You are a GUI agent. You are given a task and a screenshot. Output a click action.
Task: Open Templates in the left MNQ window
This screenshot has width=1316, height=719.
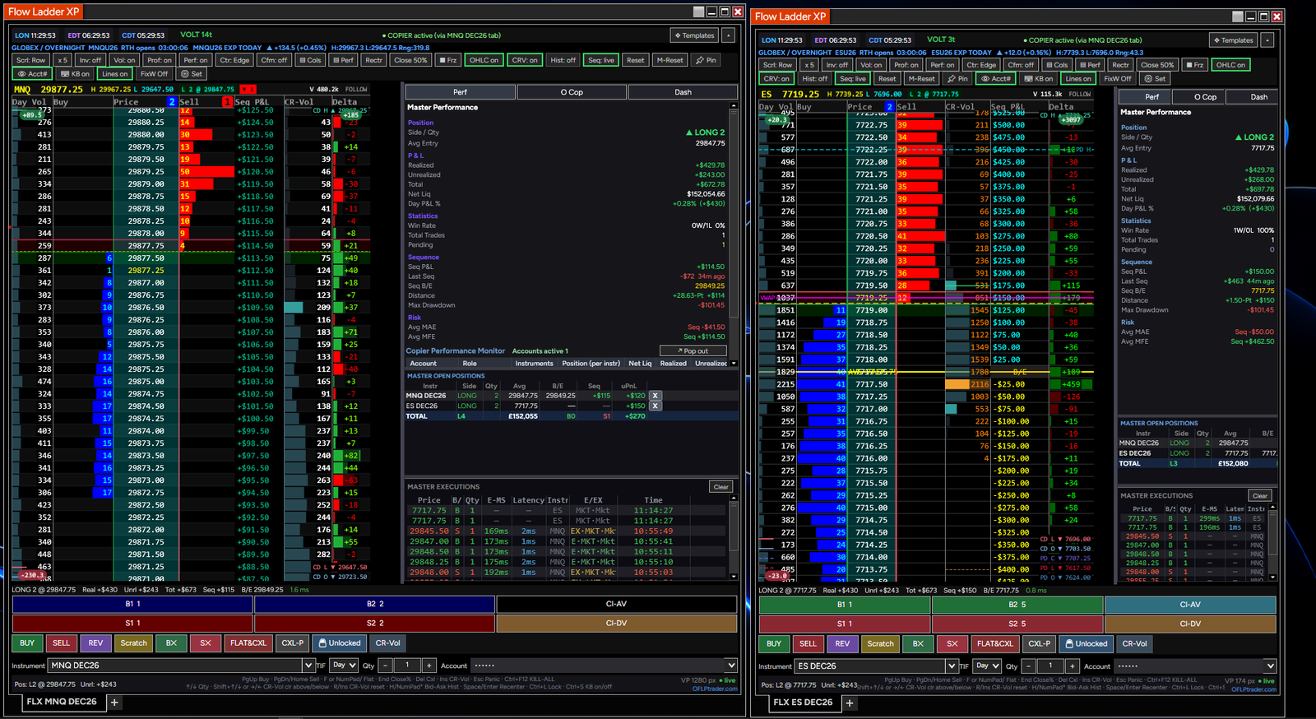coord(694,35)
